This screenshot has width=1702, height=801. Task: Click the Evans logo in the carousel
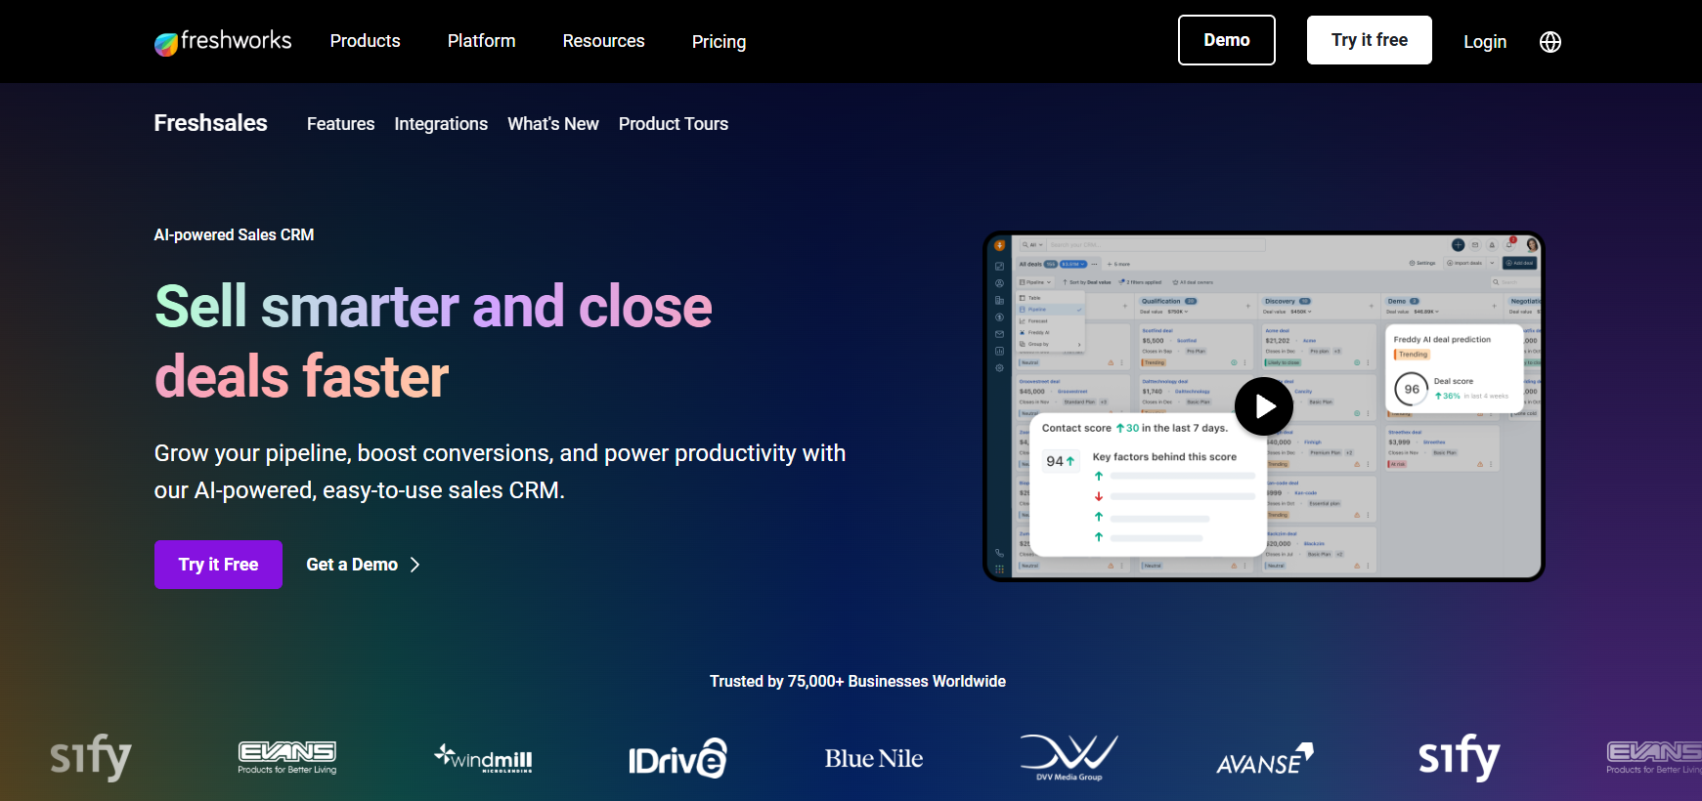point(287,755)
